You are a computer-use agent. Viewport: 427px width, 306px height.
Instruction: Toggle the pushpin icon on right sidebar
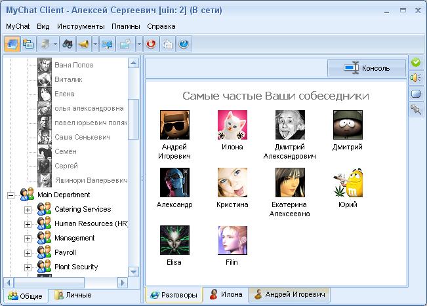416,109
